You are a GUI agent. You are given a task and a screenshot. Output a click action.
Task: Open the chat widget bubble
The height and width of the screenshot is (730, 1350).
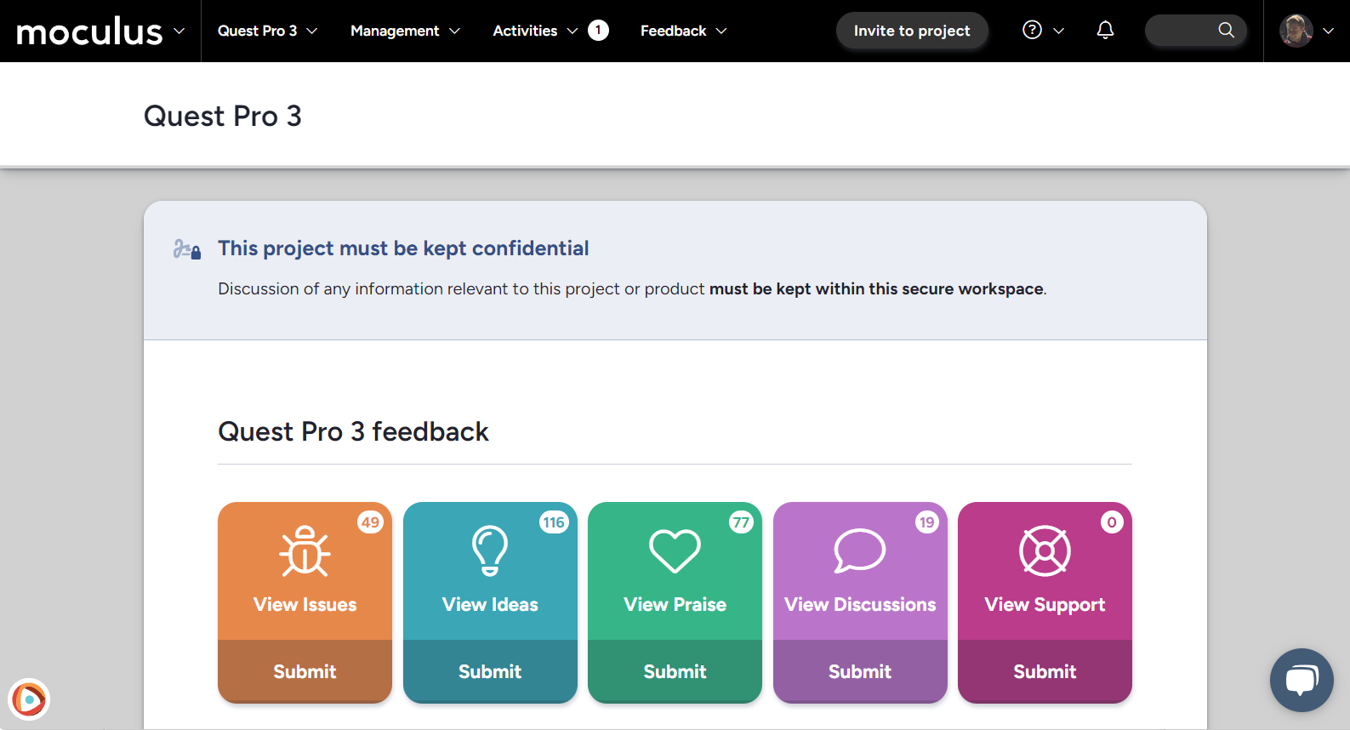tap(1301, 680)
